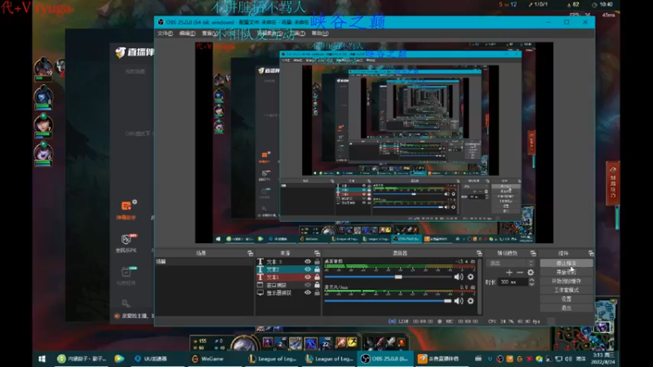Image resolution: width=653 pixels, height=367 pixels.
Task: Pop out the 混音器 dock panel
Action: point(479,253)
